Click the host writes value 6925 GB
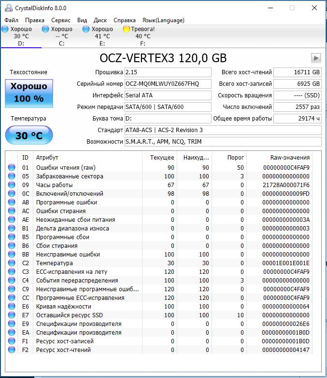 (x=298, y=84)
